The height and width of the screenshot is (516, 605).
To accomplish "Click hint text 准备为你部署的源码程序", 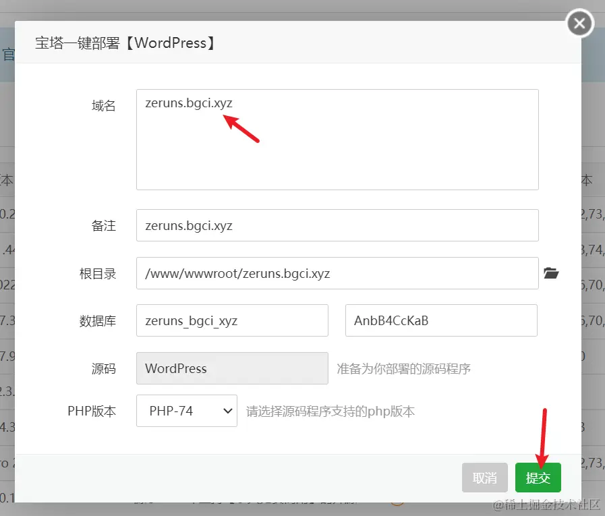I will (x=403, y=368).
